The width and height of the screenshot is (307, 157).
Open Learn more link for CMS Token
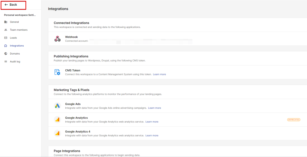tap(159, 74)
